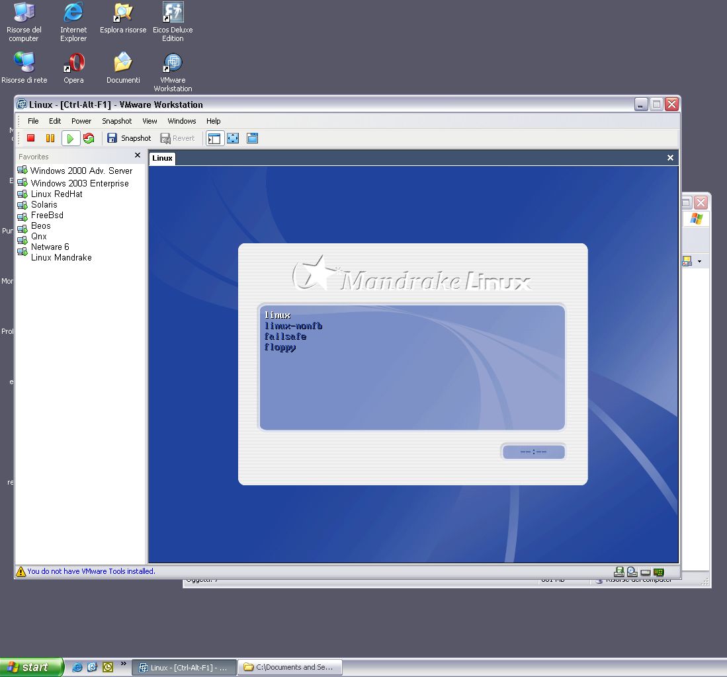The image size is (727, 677).
Task: Open the Power menu
Action: 81,121
